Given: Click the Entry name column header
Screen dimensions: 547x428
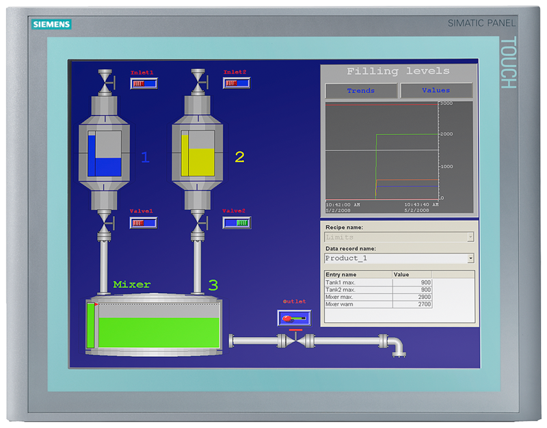Looking at the screenshot, I should pos(358,275).
